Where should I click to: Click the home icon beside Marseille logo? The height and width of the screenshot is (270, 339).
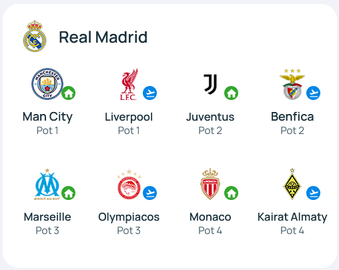click(69, 193)
